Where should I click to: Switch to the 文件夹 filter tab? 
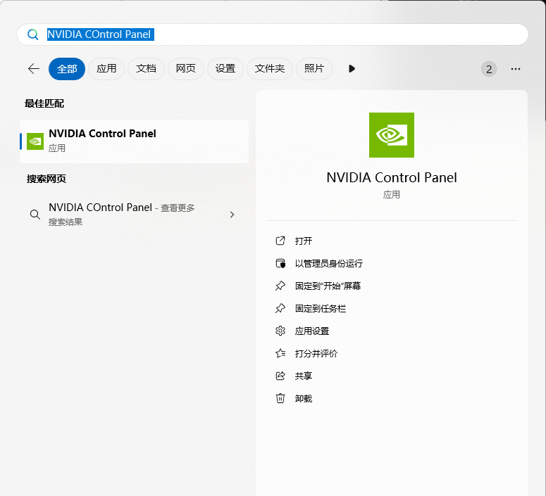tap(270, 69)
